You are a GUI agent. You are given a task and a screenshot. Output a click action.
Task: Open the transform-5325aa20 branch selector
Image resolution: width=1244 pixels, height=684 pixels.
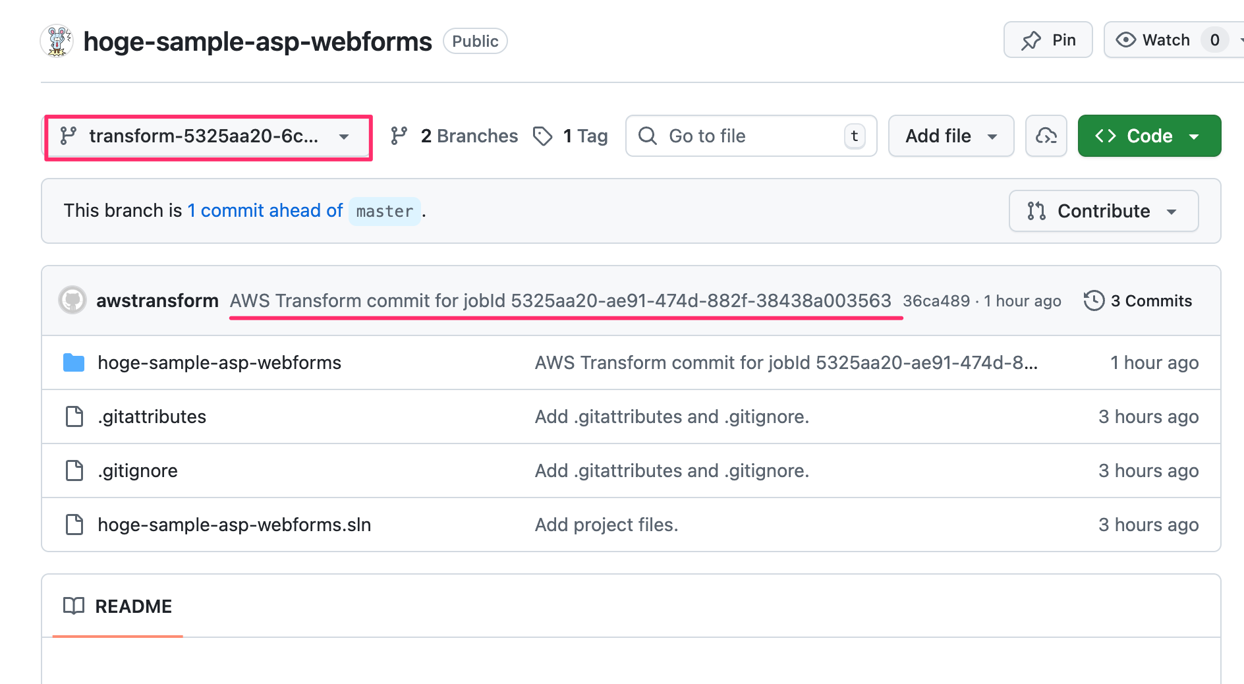207,136
